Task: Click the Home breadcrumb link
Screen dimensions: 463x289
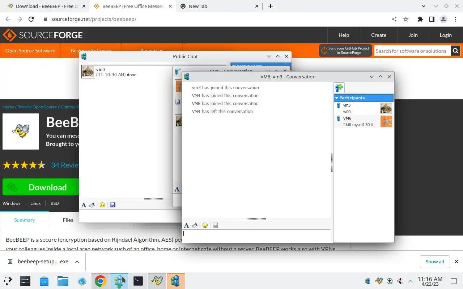Action: click(8, 107)
